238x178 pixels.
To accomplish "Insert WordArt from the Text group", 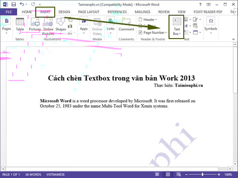I will coord(186,26).
